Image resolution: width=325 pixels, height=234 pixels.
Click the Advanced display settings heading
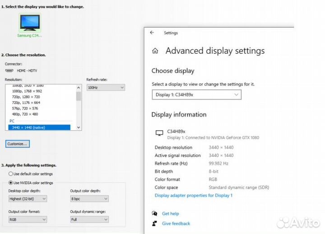pos(215,51)
